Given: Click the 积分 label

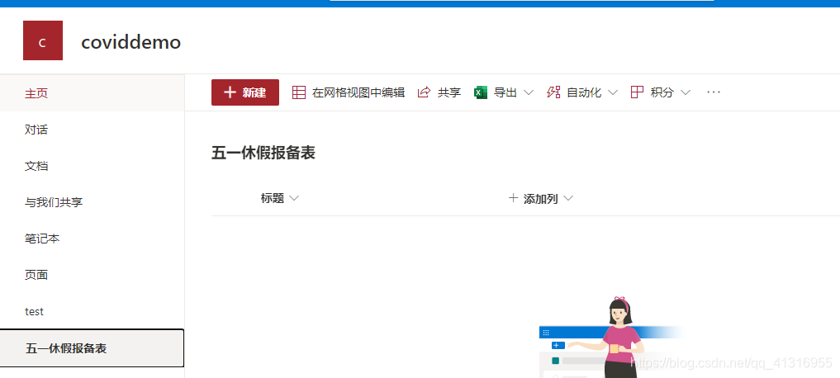Looking at the screenshot, I should [662, 92].
